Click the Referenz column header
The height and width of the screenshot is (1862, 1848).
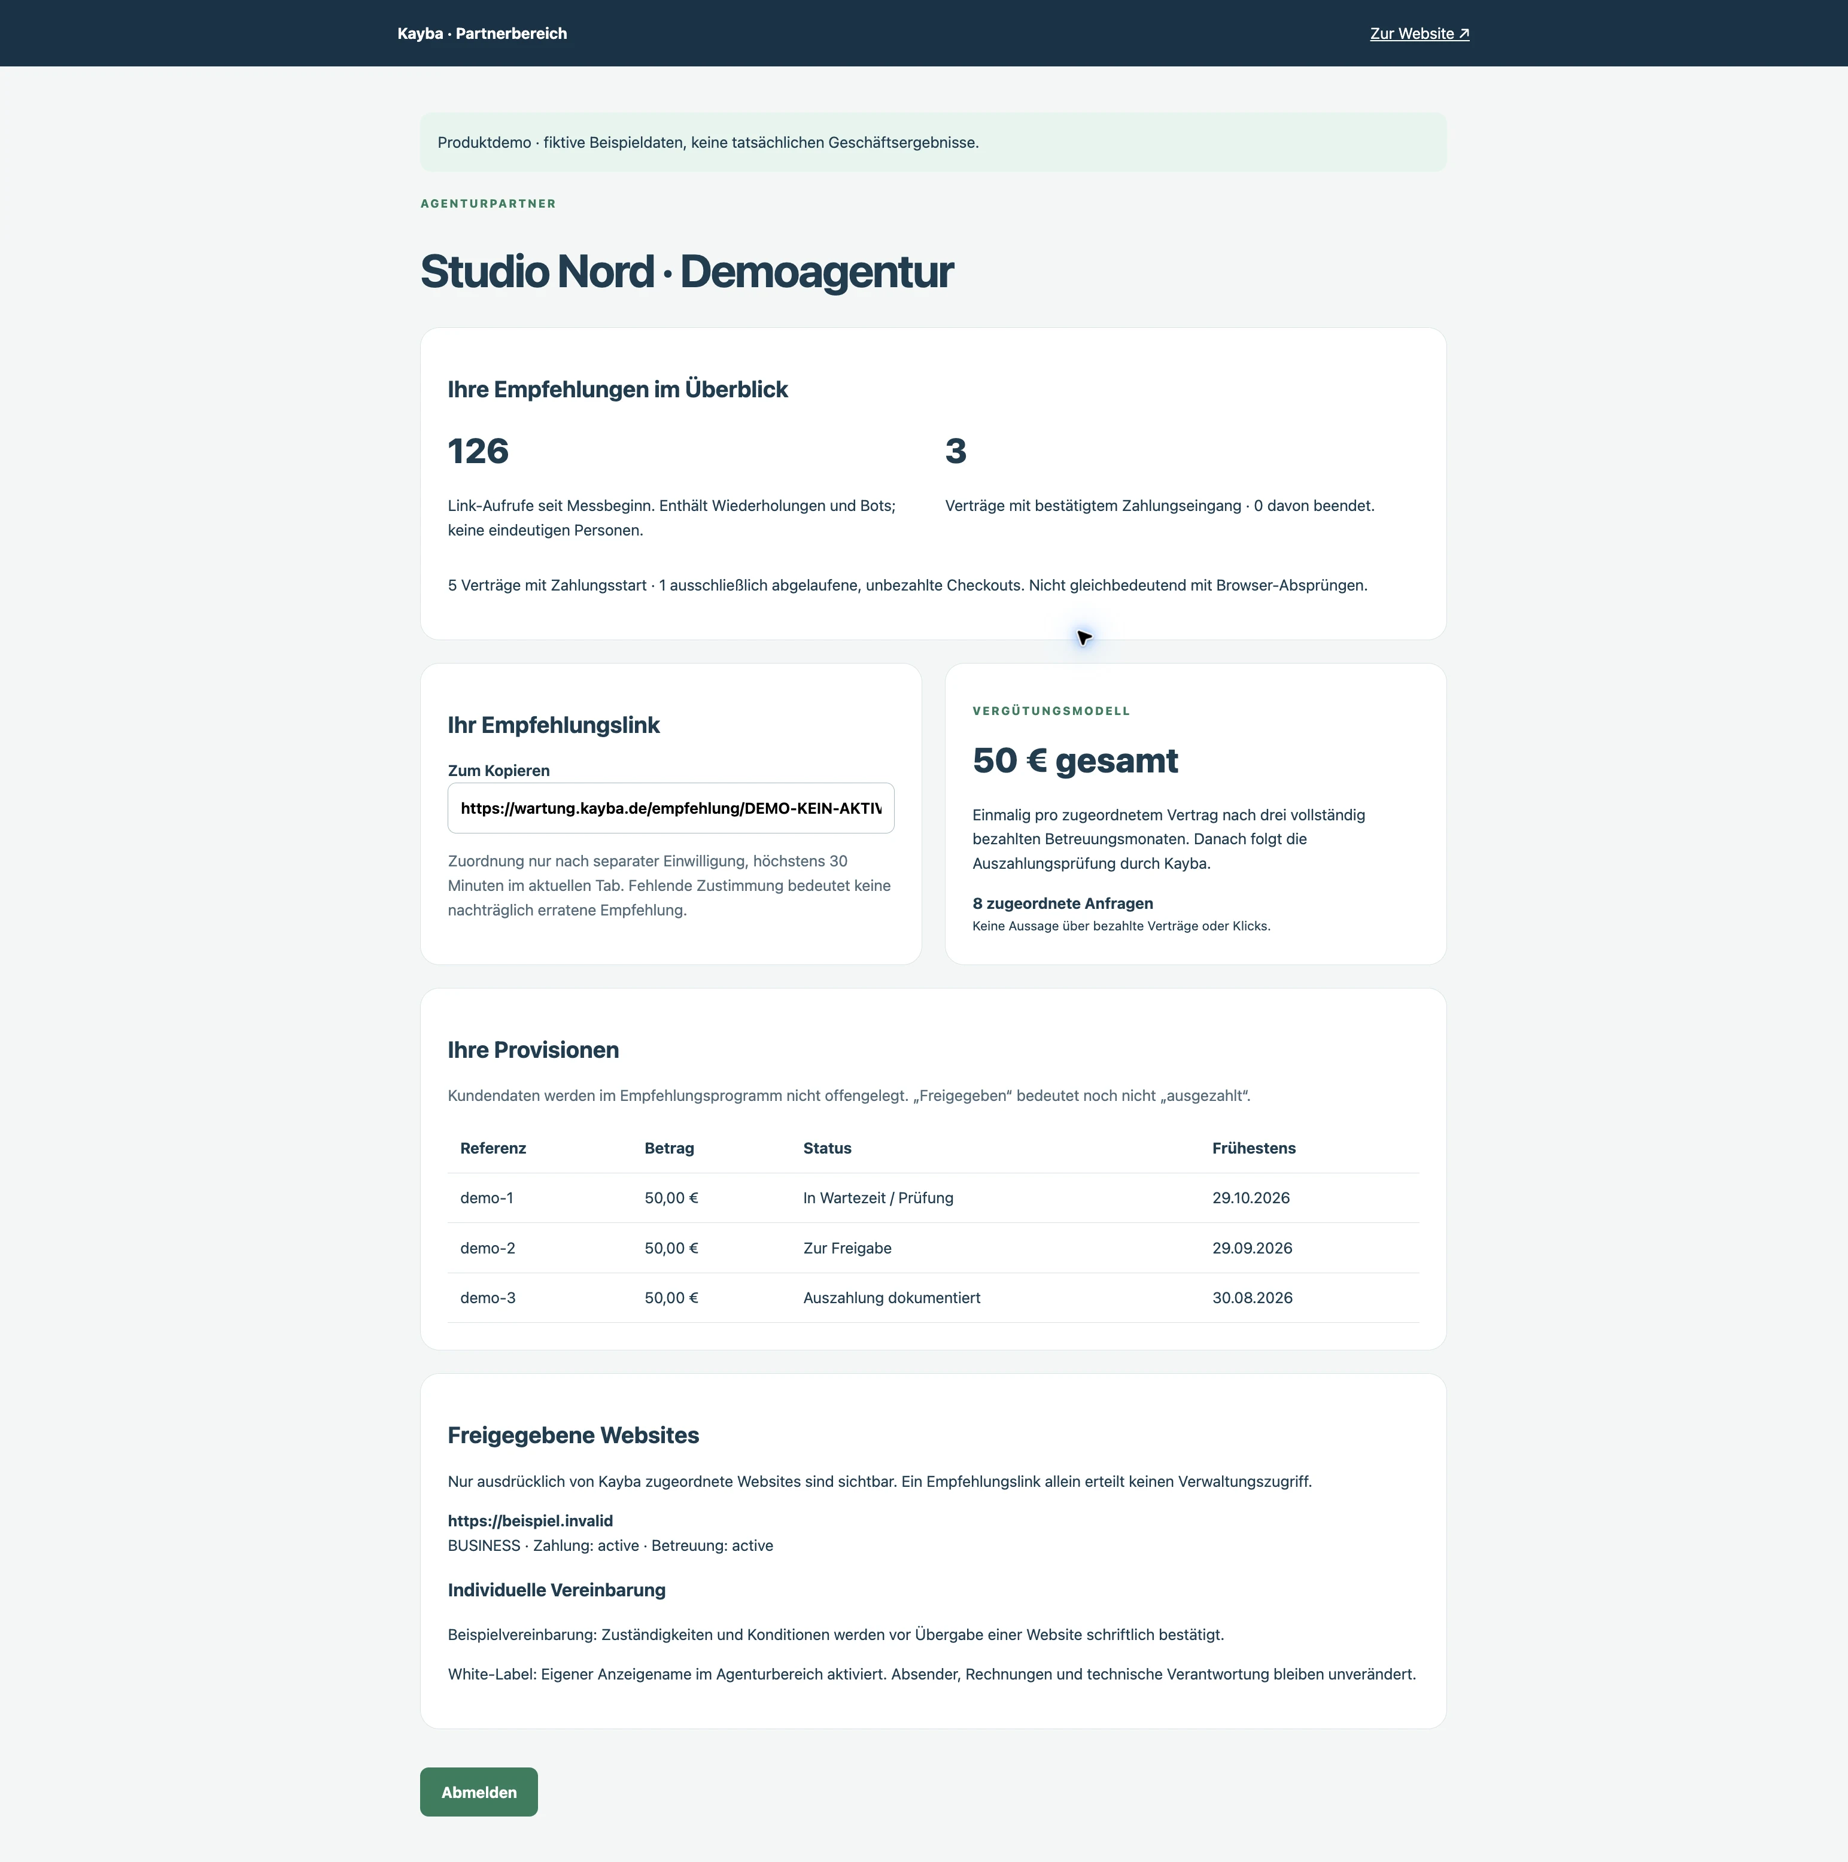pos(493,1148)
